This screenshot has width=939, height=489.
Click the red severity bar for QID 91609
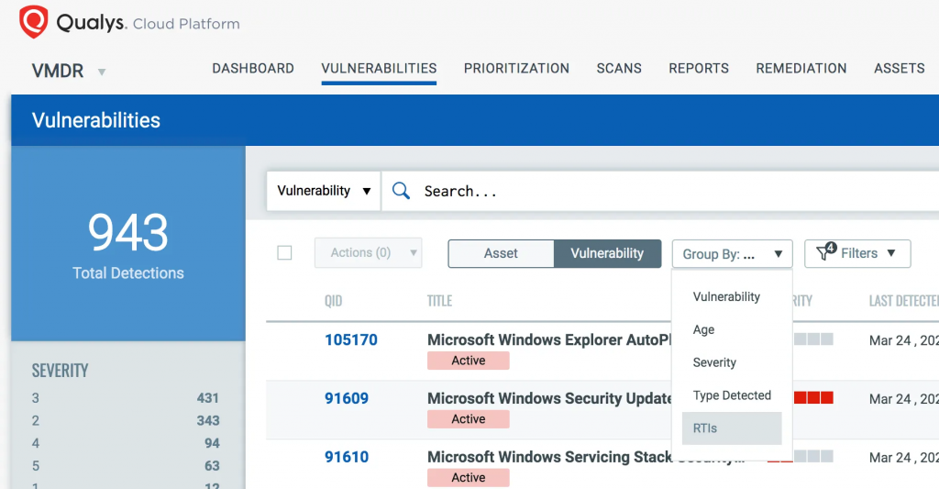(812, 397)
